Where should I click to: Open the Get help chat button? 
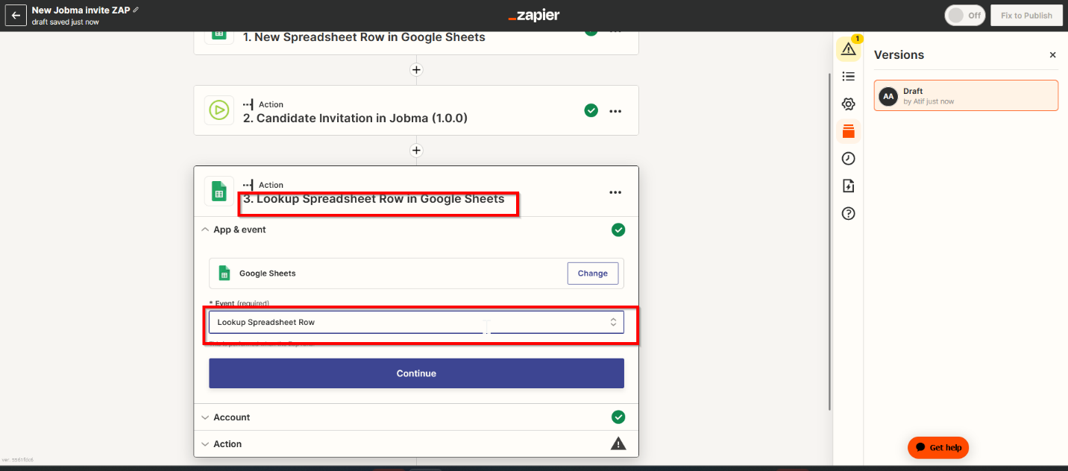pyautogui.click(x=937, y=447)
